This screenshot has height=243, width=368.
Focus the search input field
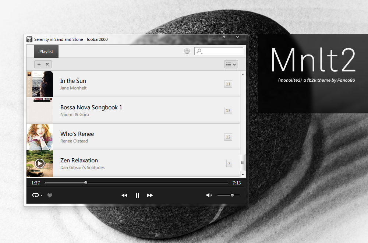coord(219,51)
